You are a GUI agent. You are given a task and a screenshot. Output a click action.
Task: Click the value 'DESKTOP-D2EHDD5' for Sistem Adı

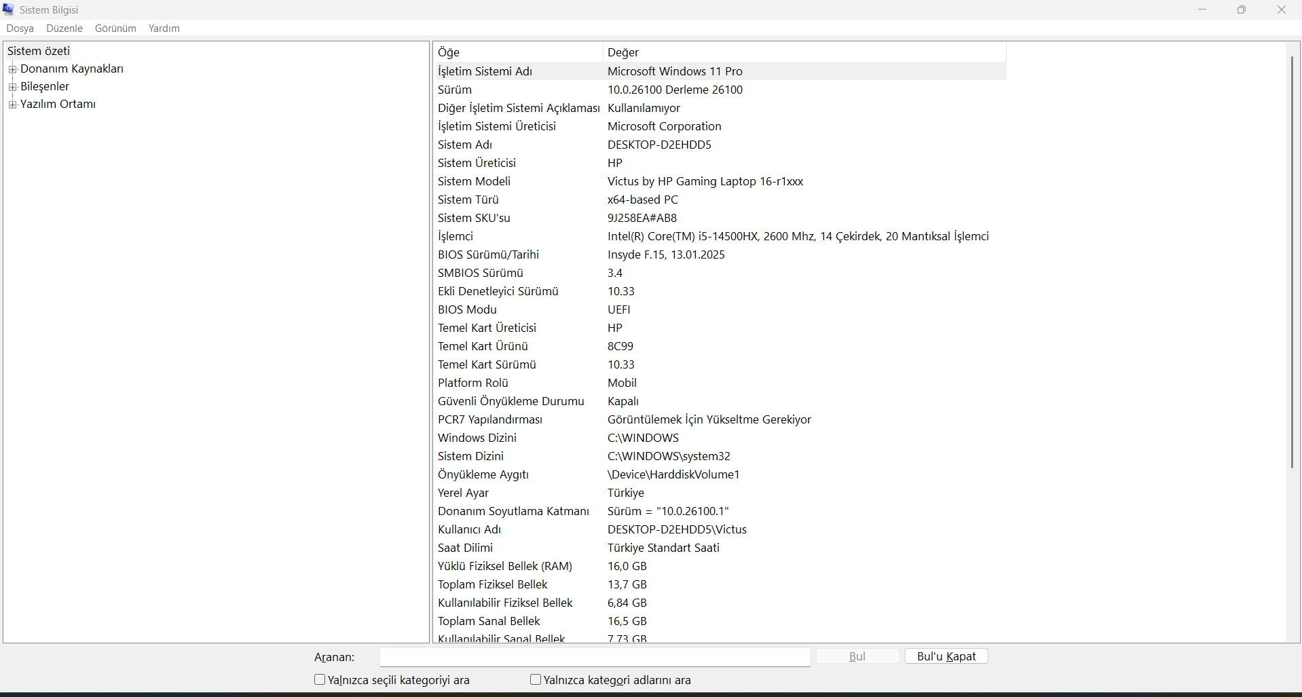[659, 145]
